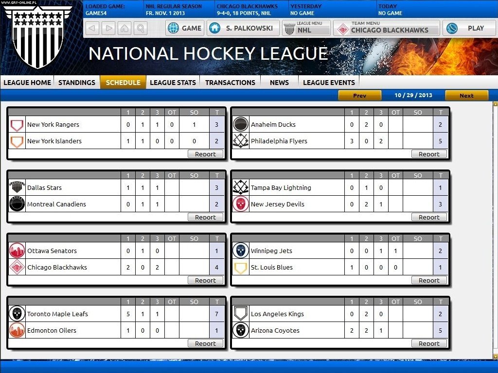Switch to the STANDINGS tab
498x373 pixels.
76,83
